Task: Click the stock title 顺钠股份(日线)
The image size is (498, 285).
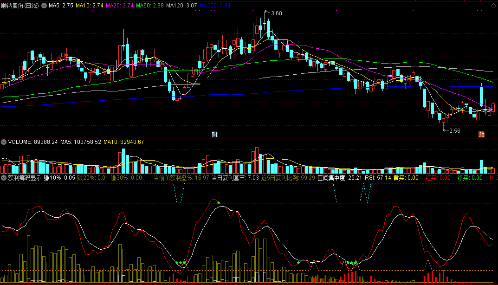Action: click(19, 6)
